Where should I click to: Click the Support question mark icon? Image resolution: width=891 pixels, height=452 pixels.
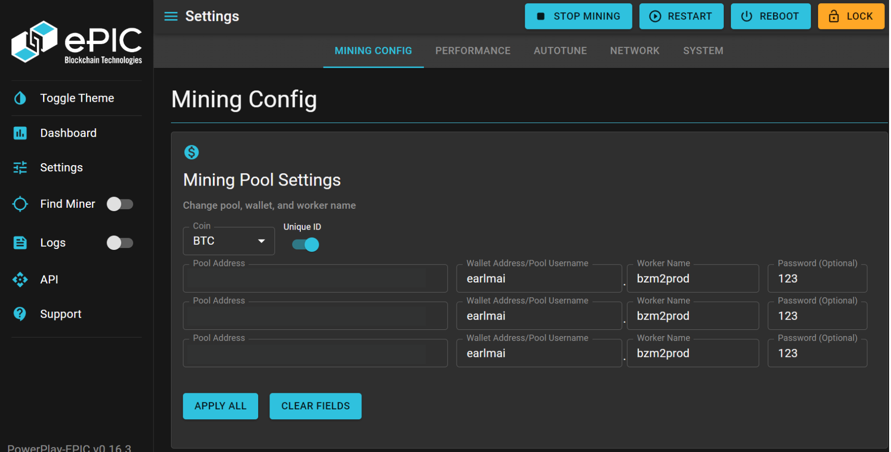[20, 314]
